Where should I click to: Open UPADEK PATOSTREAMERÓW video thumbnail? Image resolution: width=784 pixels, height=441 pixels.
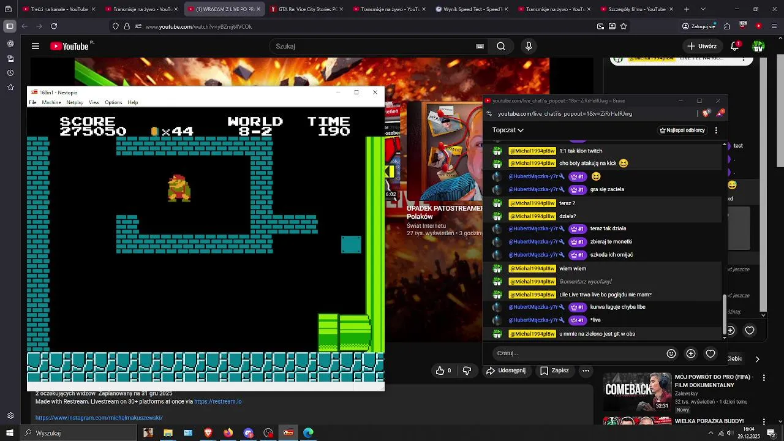[444, 152]
